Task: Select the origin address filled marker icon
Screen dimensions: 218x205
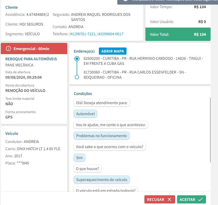Action: (77, 59)
